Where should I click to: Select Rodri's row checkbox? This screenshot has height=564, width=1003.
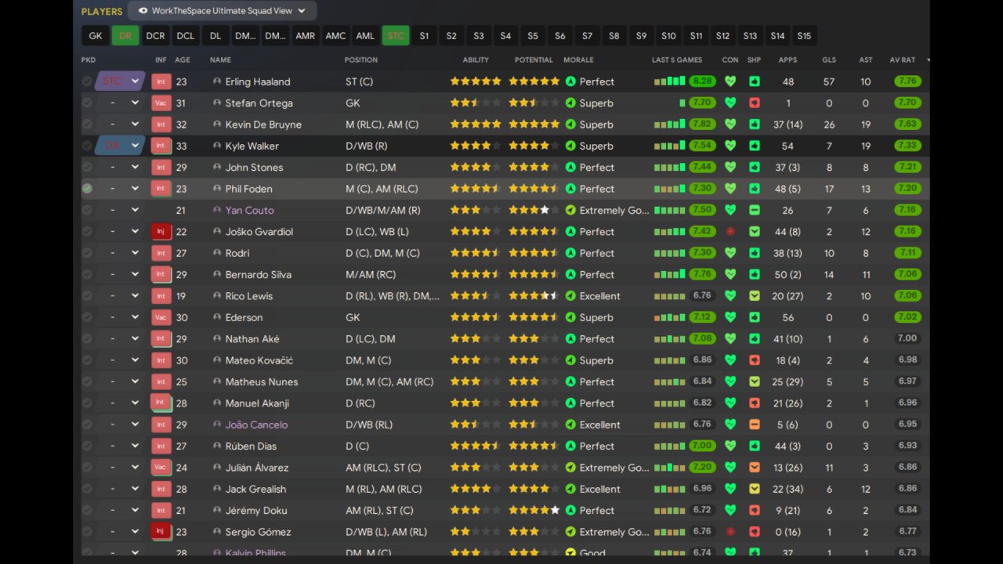[x=87, y=253]
